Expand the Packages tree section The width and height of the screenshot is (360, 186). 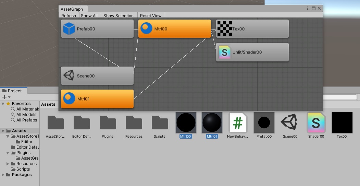pyautogui.click(x=3, y=175)
